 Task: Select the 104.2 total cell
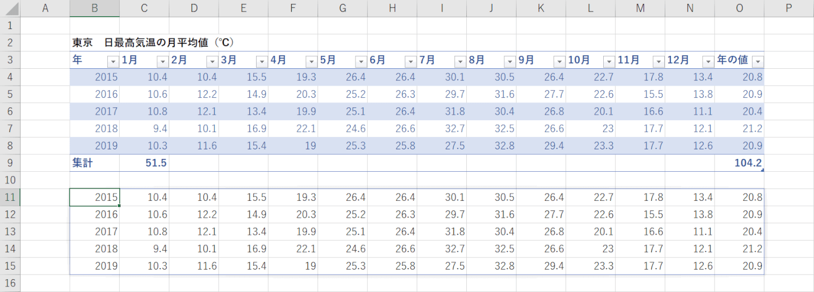(x=740, y=163)
